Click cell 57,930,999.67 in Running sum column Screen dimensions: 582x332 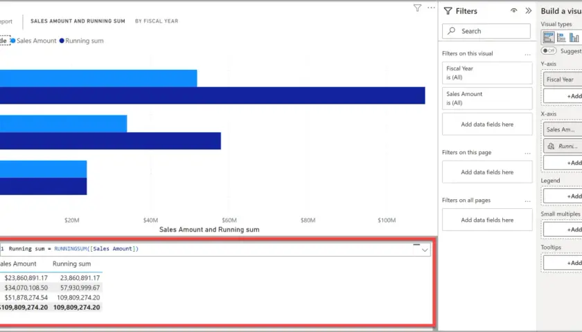coord(80,288)
